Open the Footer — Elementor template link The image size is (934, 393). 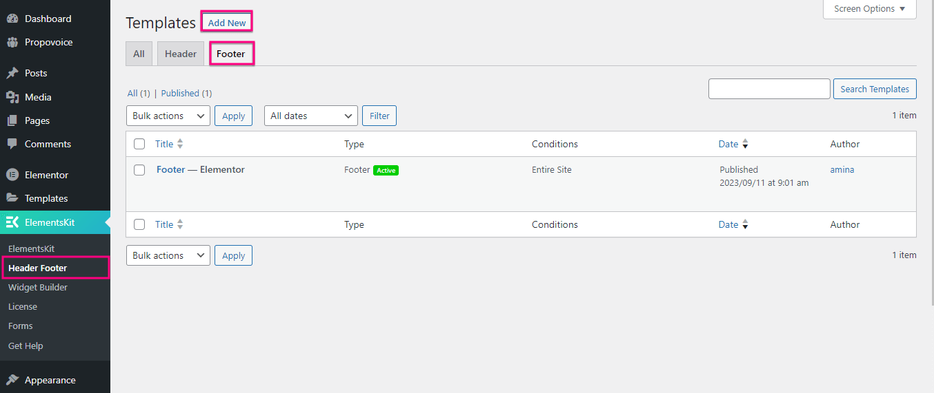201,169
